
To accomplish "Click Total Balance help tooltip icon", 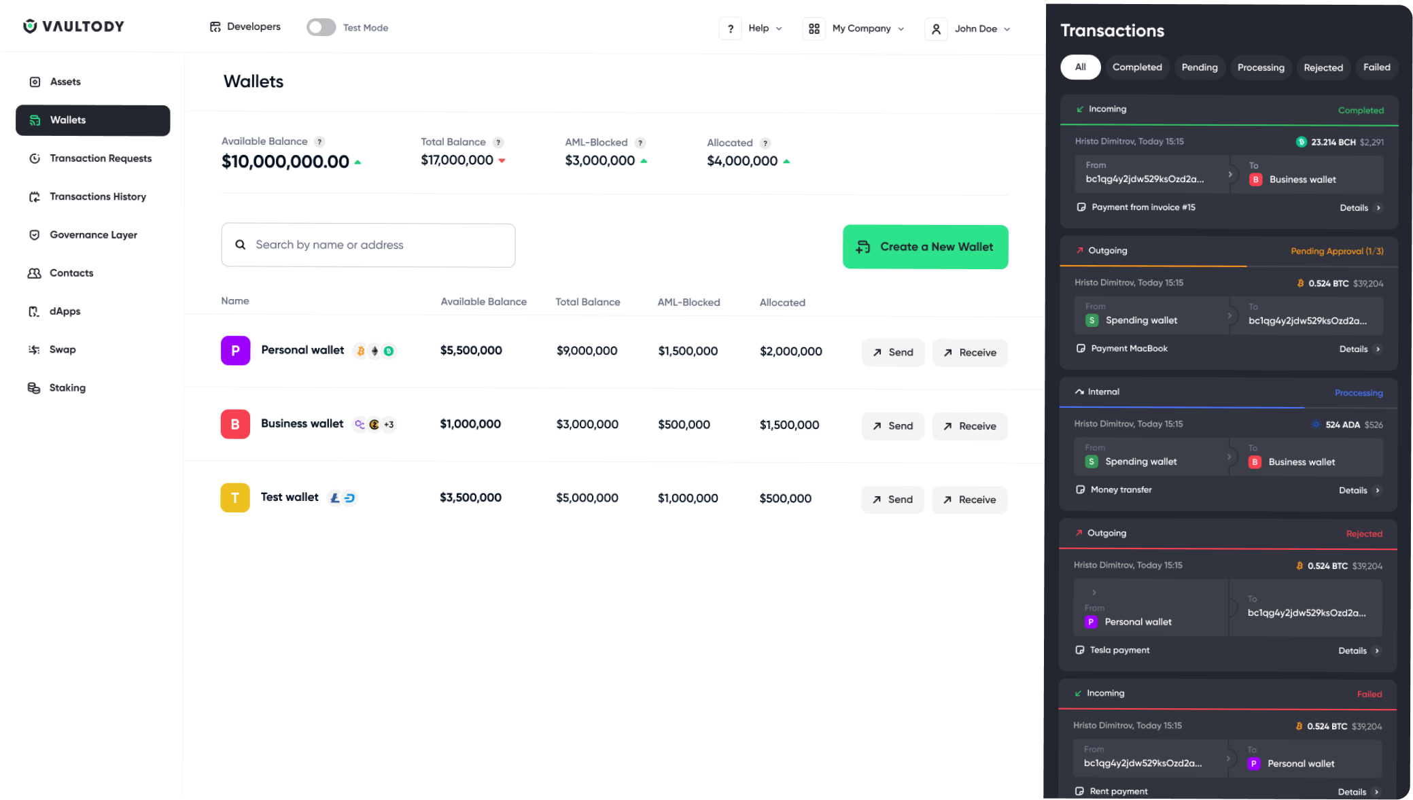I will [498, 142].
